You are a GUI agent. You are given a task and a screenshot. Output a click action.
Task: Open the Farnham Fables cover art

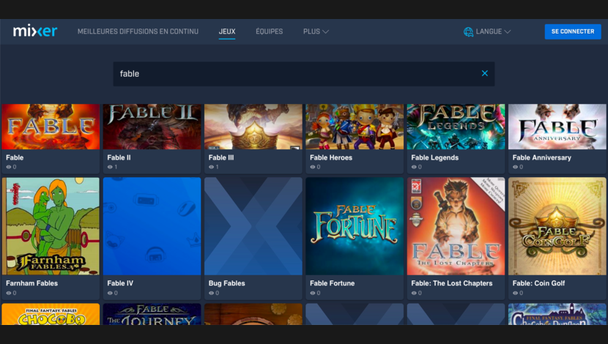51,225
